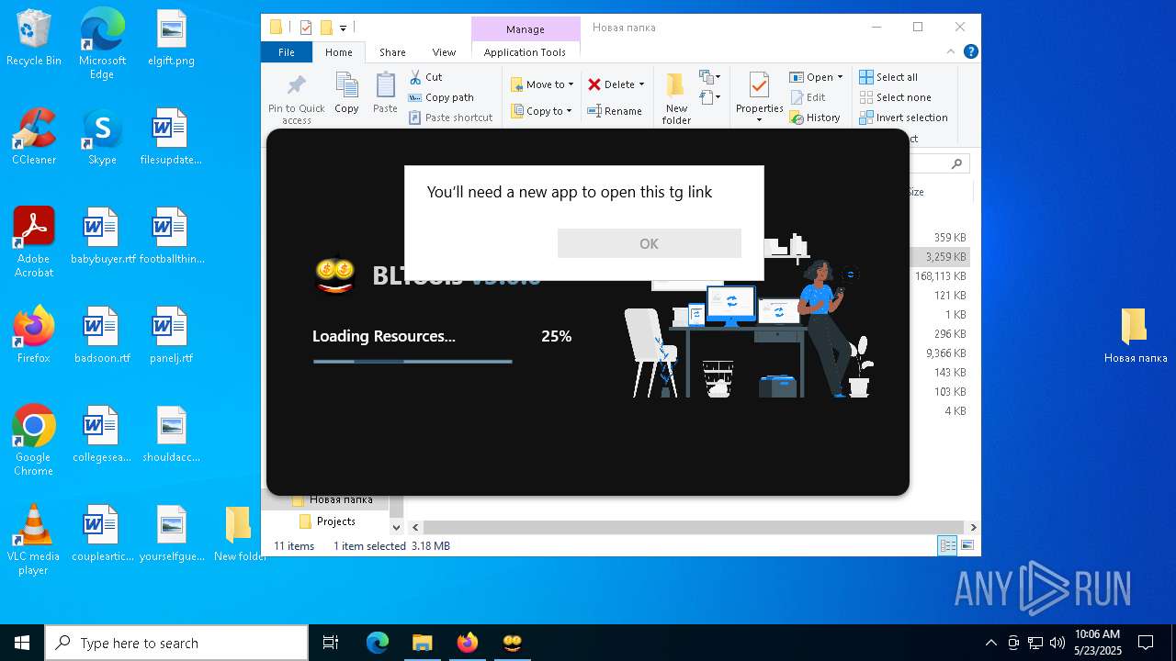The height and width of the screenshot is (661, 1176).
Task: Click the 168,113 KB file size cell
Action: point(940,276)
